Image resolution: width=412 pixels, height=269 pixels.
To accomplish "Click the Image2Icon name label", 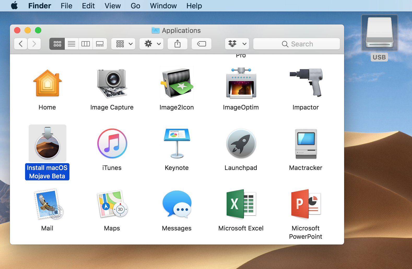I will click(x=177, y=107).
